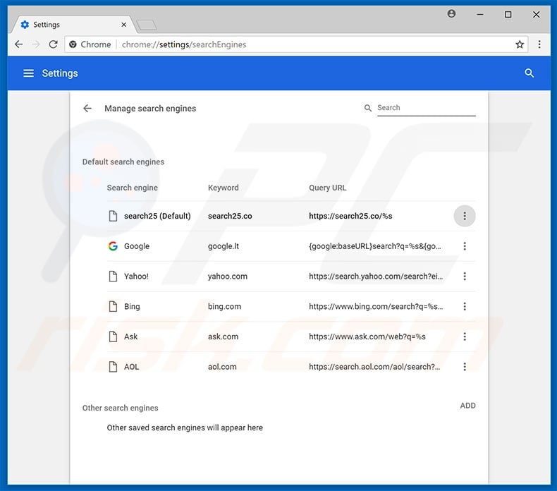The image size is (557, 491).
Task: Close the Settings tab
Action: 123,25
